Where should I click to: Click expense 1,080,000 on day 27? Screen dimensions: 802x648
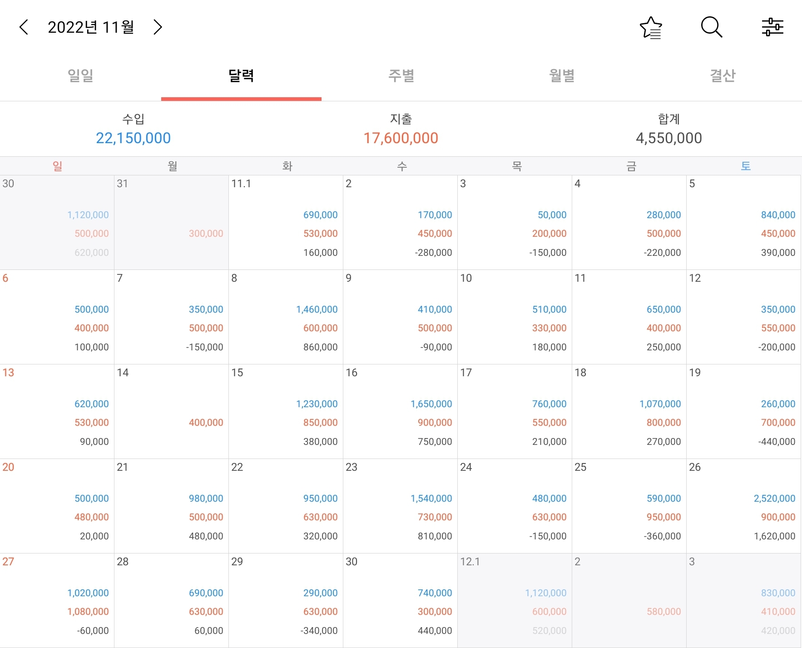pos(88,612)
